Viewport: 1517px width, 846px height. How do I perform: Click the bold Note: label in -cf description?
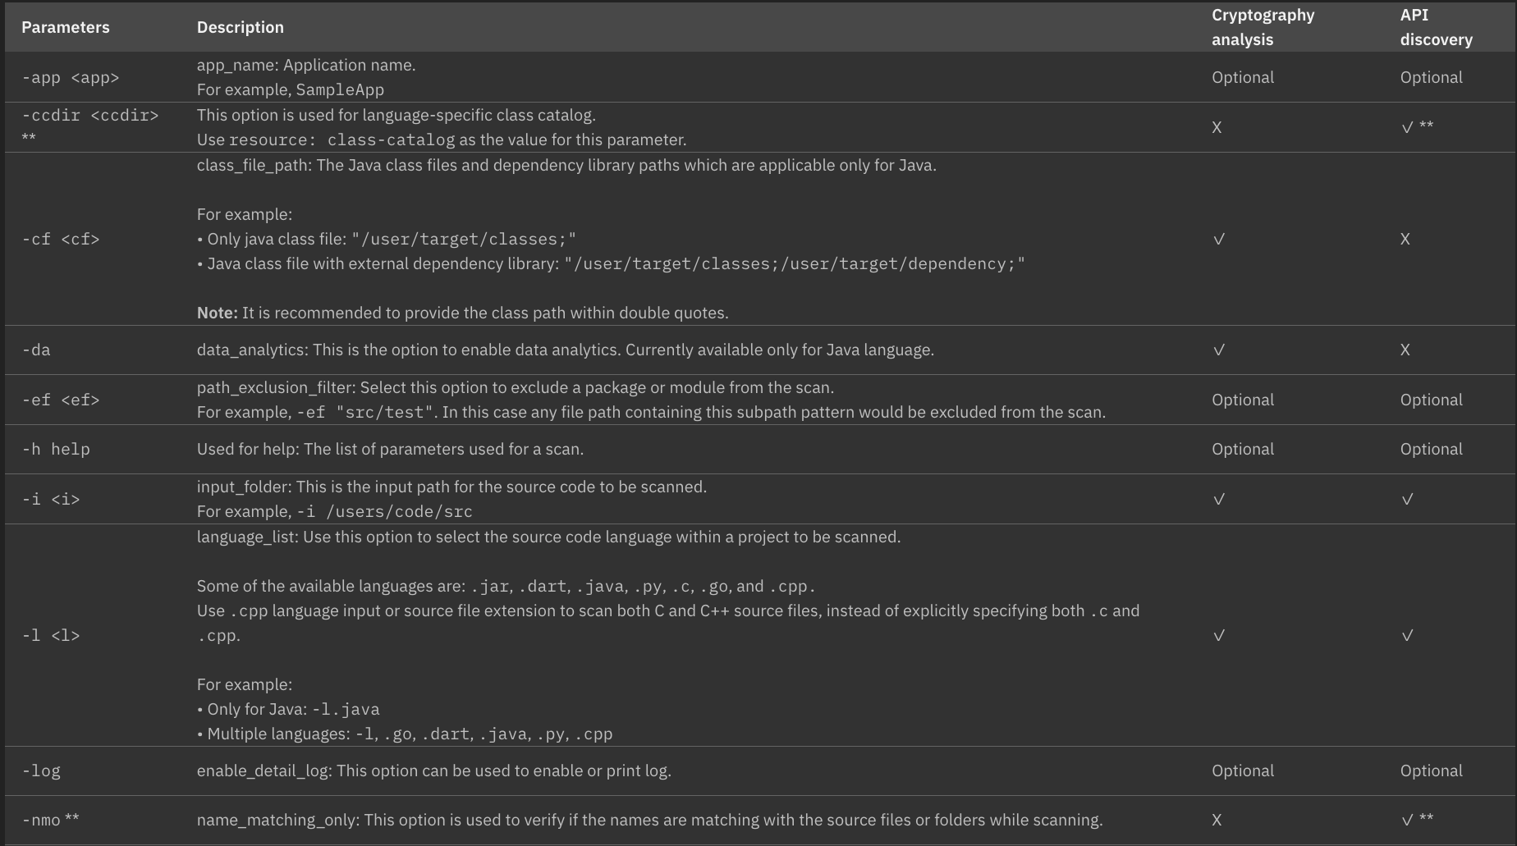tap(217, 313)
